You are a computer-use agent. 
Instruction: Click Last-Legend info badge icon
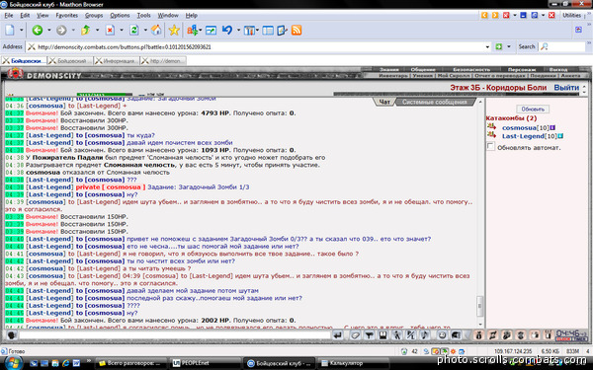pos(560,136)
